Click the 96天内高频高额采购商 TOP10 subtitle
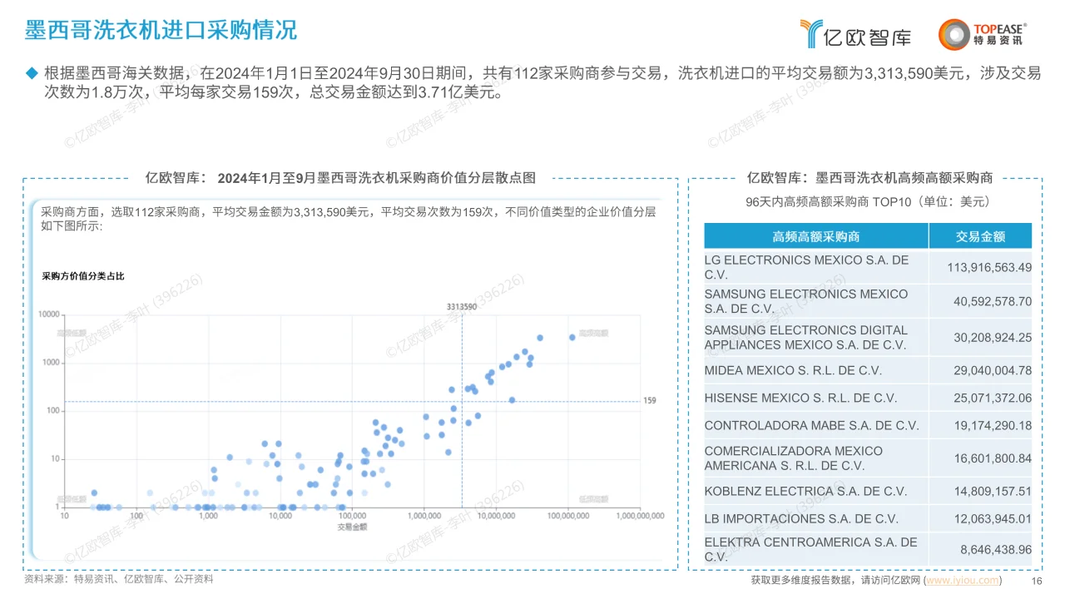 [868, 201]
